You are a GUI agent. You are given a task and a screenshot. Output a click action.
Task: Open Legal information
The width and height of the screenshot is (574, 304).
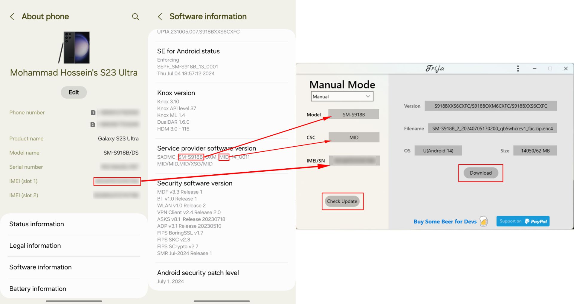point(74,246)
